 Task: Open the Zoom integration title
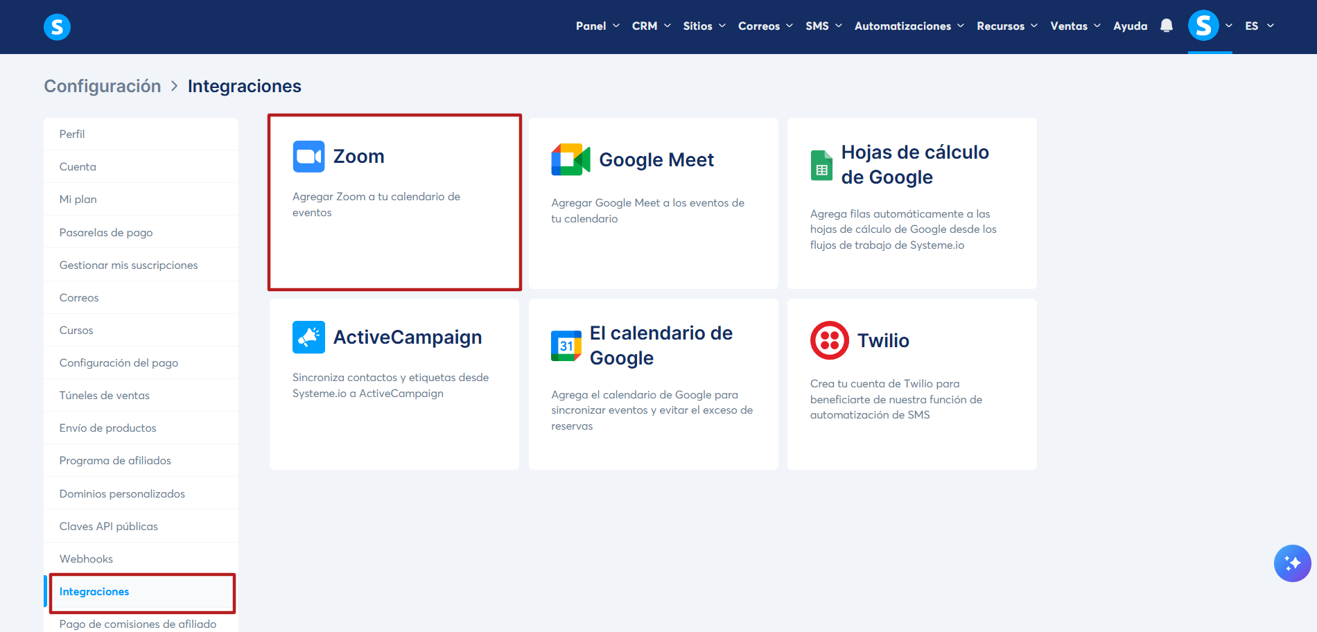point(358,157)
